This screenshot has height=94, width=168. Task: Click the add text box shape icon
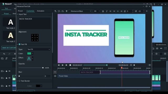click(x=59, y=11)
